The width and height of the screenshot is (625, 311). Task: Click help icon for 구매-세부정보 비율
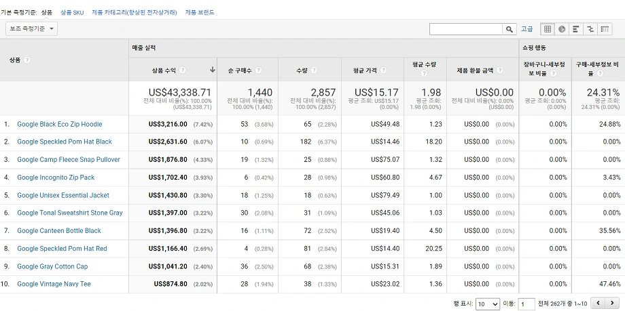pyautogui.click(x=601, y=74)
